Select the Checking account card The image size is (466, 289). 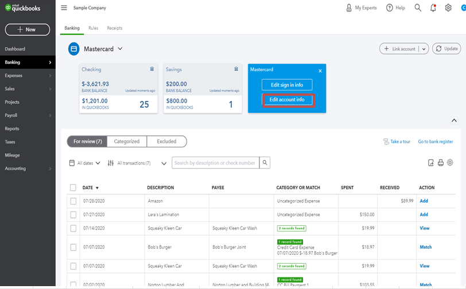pyautogui.click(x=118, y=88)
